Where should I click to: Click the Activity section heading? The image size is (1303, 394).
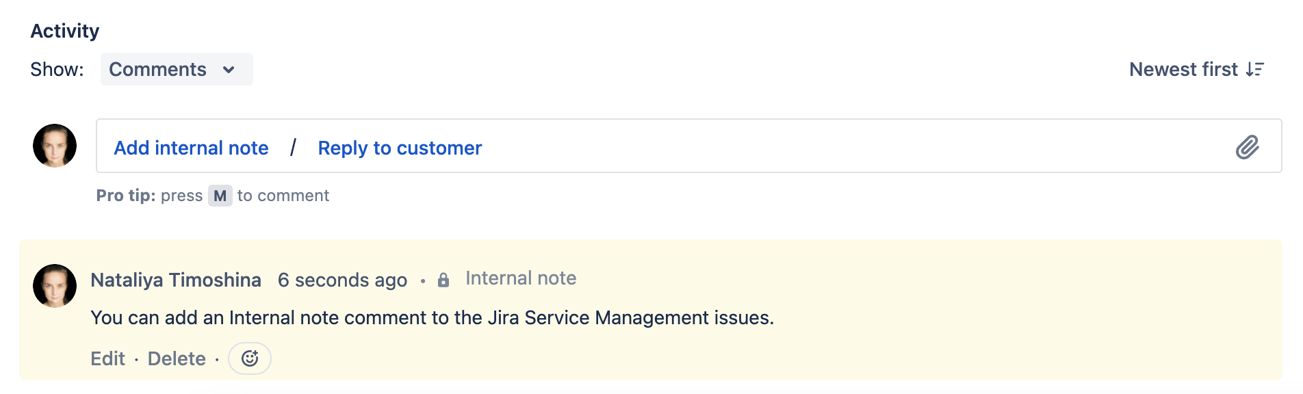coord(65,31)
